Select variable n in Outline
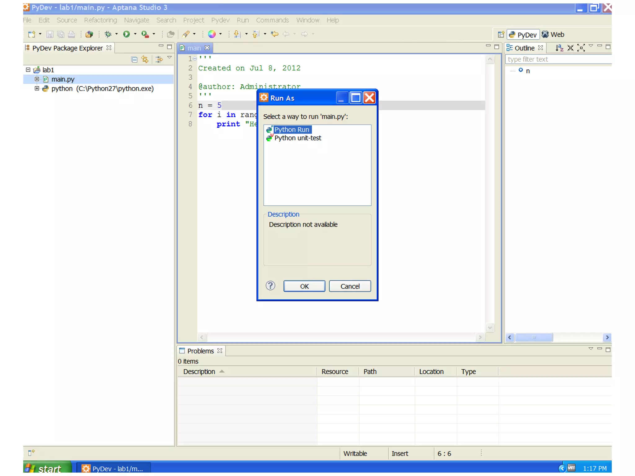The image size is (635, 476). [528, 71]
